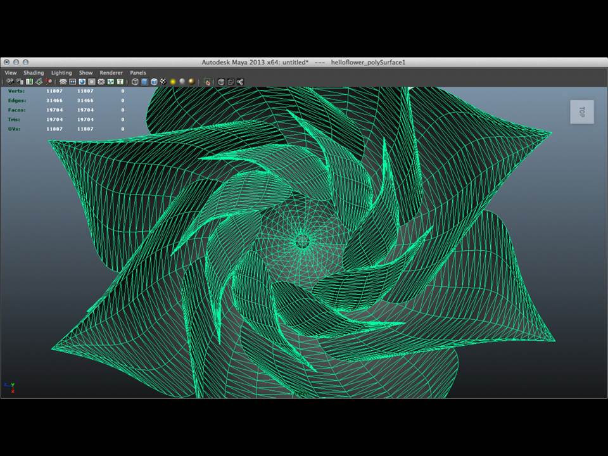
Task: Click the "Verts:" heads-up label
Action: 16,91
